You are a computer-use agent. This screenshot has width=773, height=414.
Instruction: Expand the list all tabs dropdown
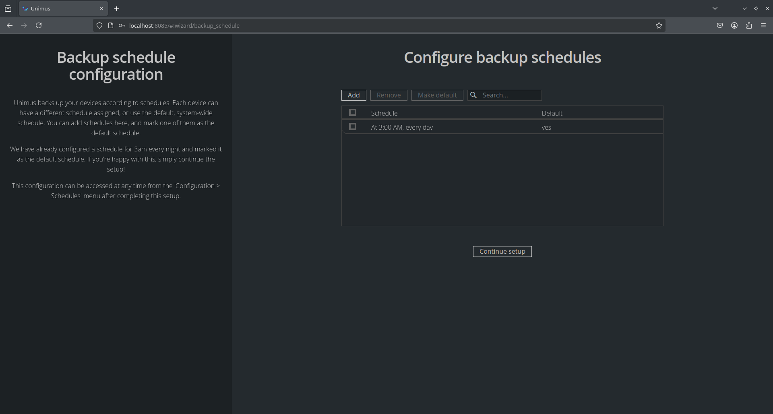click(x=715, y=8)
